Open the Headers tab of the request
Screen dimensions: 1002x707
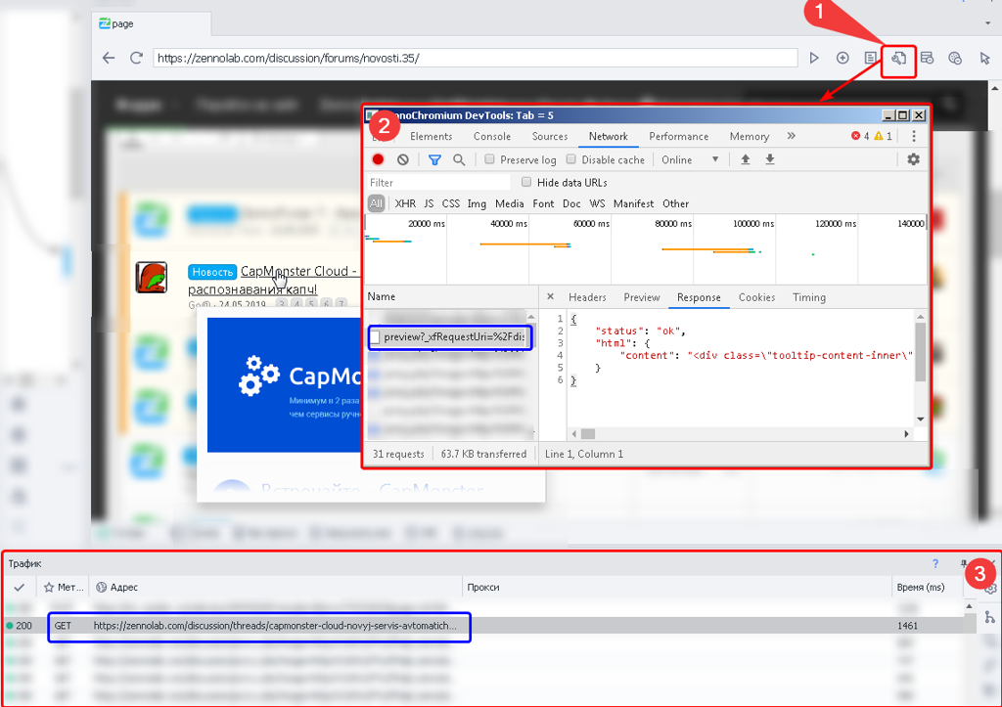(587, 297)
